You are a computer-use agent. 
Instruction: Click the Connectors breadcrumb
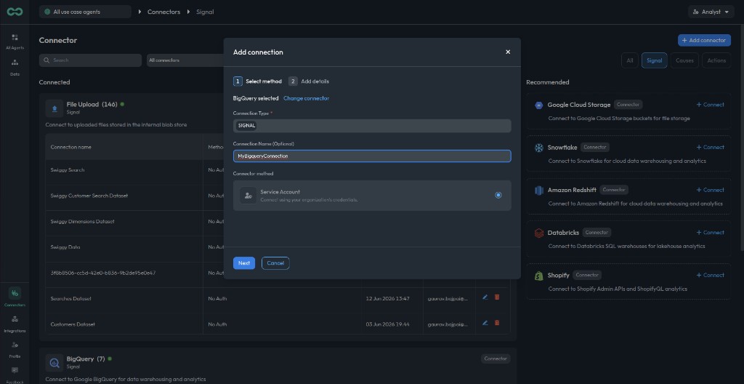pyautogui.click(x=163, y=12)
